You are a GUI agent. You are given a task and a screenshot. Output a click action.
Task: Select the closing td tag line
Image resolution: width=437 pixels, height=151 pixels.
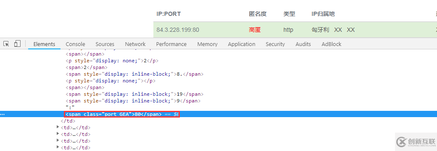[x=68, y=121]
